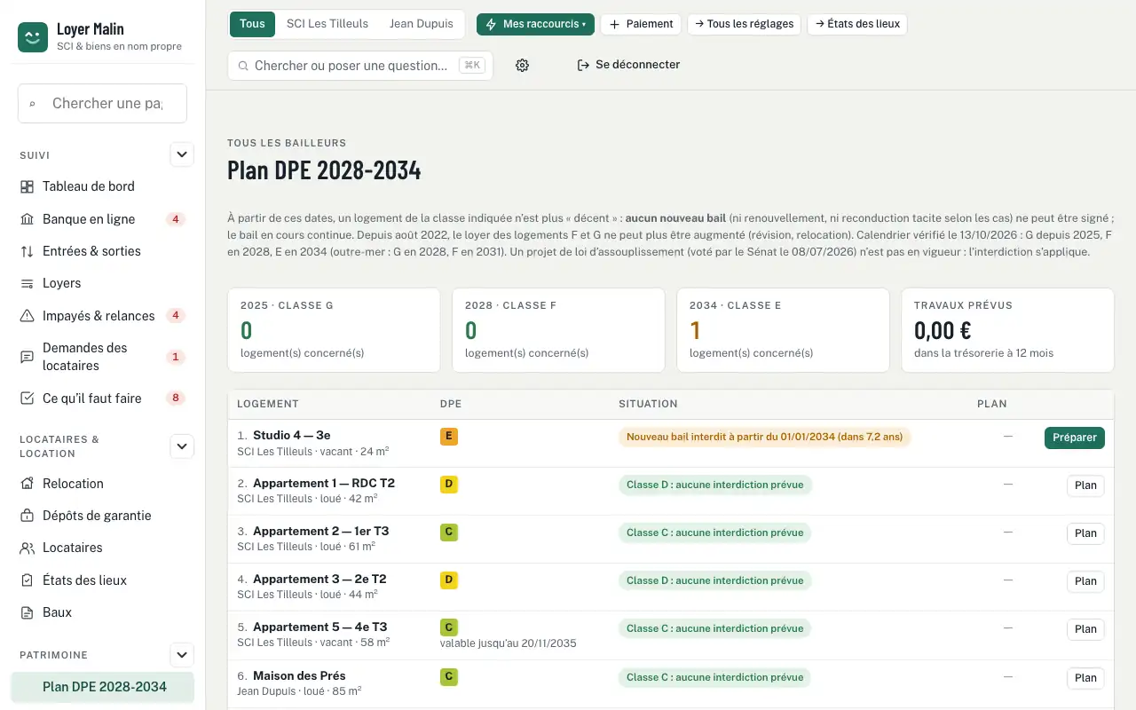Screen dimensions: 1136x710
Task: Click the États des lieux shortcut button
Action: tap(857, 24)
